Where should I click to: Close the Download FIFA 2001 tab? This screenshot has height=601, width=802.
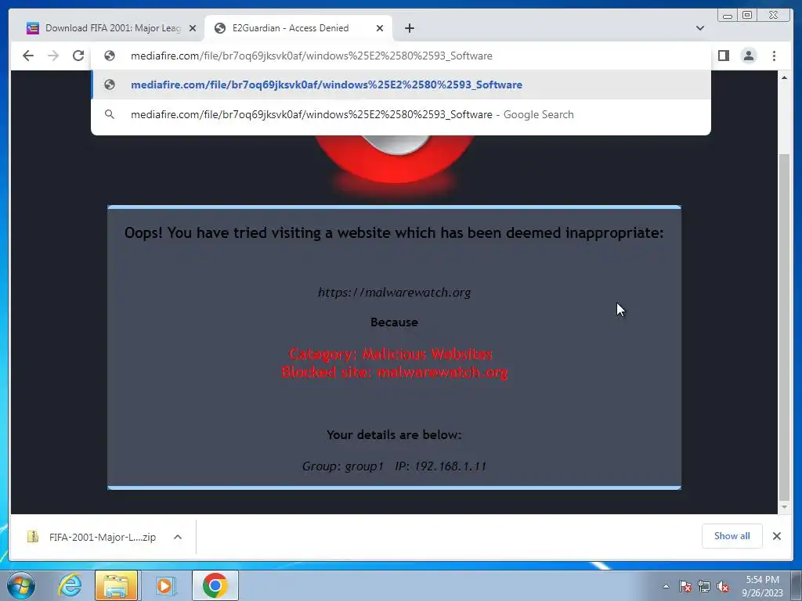click(x=193, y=28)
